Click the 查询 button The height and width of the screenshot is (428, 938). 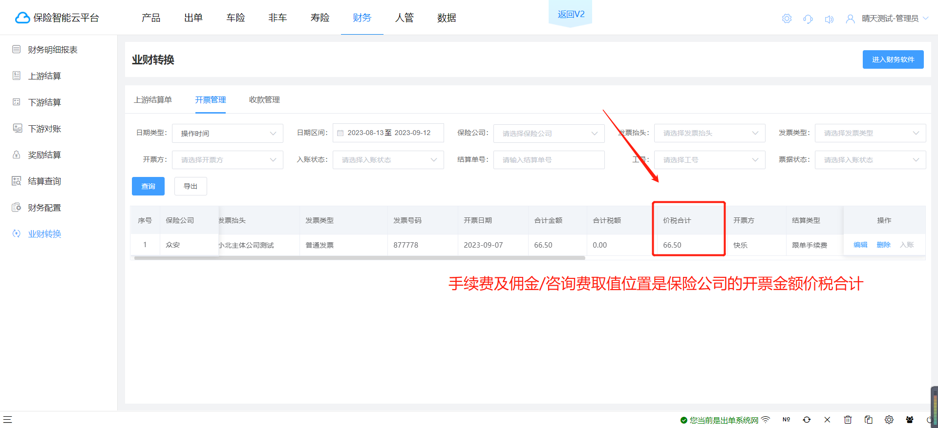point(148,186)
